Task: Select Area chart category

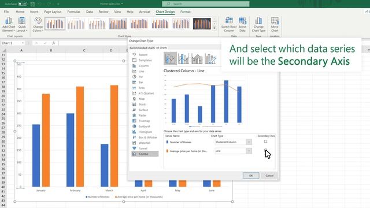Action: click(142, 88)
